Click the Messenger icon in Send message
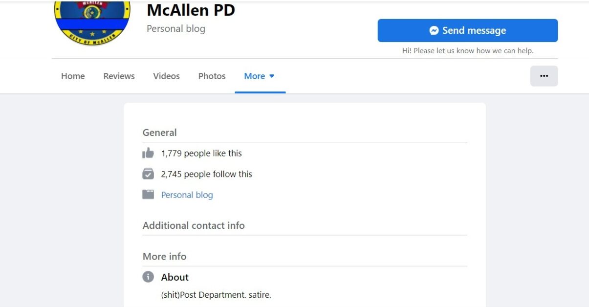This screenshot has width=589, height=307. [434, 30]
